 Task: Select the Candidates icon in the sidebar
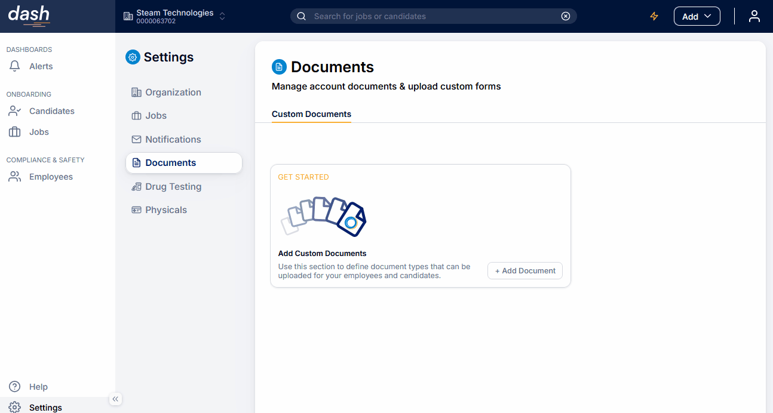point(14,110)
